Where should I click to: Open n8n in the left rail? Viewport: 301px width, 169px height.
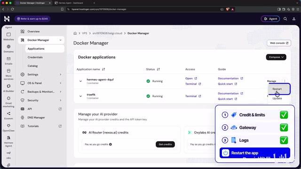click(8, 155)
